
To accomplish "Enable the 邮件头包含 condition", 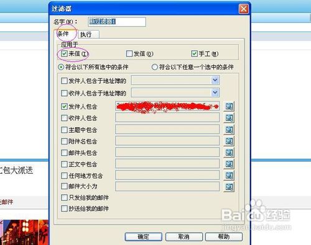I will [64, 153].
